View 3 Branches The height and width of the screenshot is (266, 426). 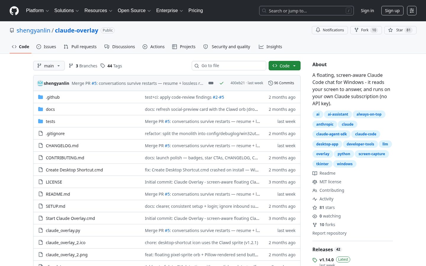83,66
